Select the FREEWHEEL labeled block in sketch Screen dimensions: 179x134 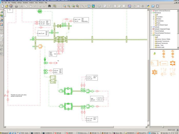[x=81, y=20]
